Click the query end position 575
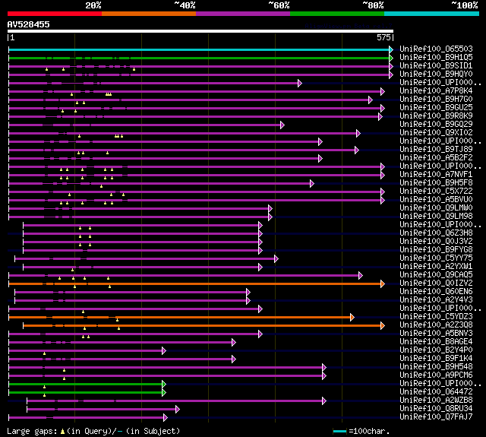This screenshot has width=486, height=437. [383, 37]
